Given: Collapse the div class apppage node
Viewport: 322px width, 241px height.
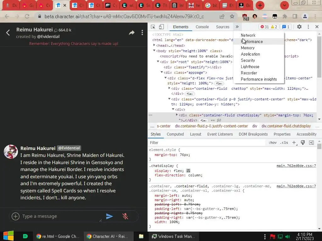Looking at the screenshot, I should point(162,72).
